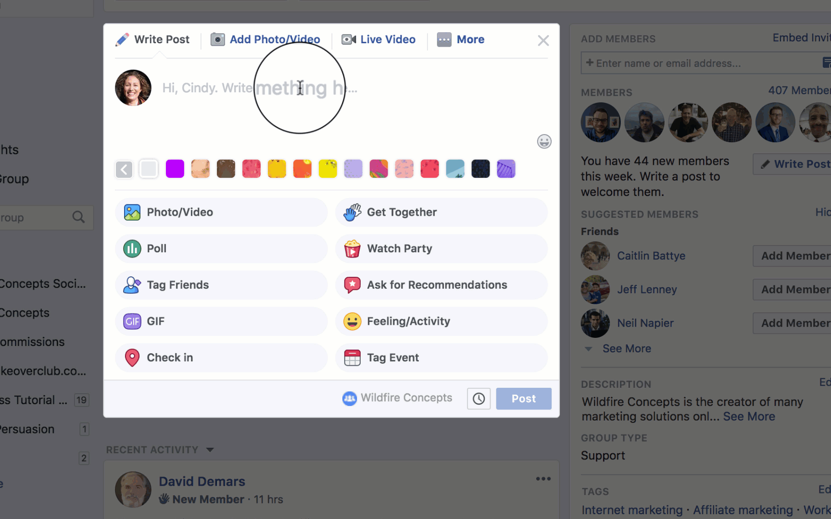Choose Ask for Recommendations

click(x=441, y=285)
